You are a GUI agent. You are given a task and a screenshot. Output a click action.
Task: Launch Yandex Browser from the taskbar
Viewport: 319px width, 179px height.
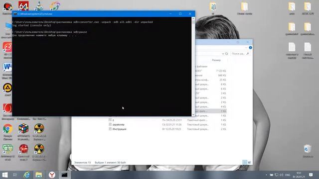coord(52,175)
